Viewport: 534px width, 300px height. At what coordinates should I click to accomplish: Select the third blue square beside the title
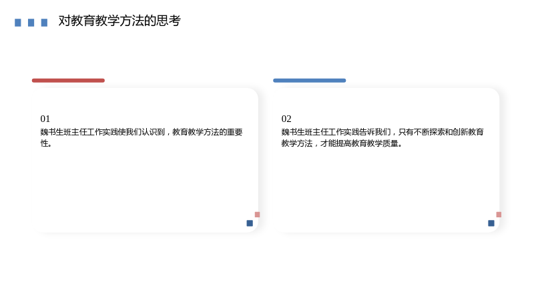(x=44, y=23)
